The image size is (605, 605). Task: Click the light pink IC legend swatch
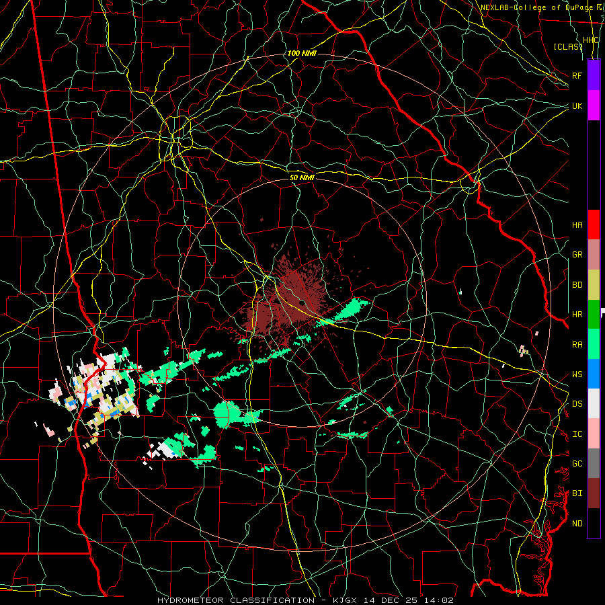pos(594,434)
